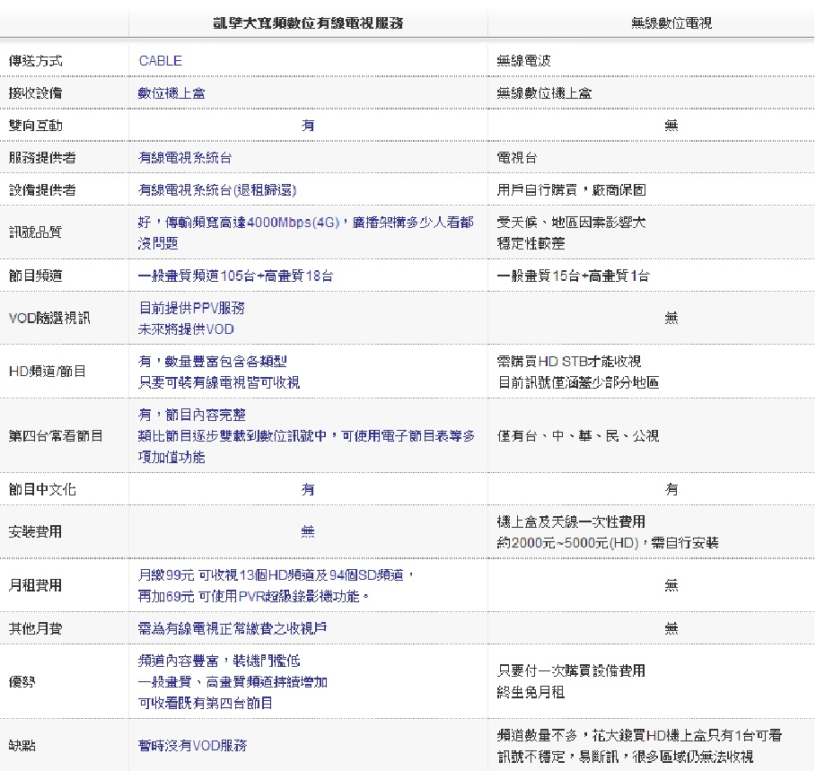Click 再加69元 PVR line
Viewport: 816px width, 771px height.
point(253,596)
